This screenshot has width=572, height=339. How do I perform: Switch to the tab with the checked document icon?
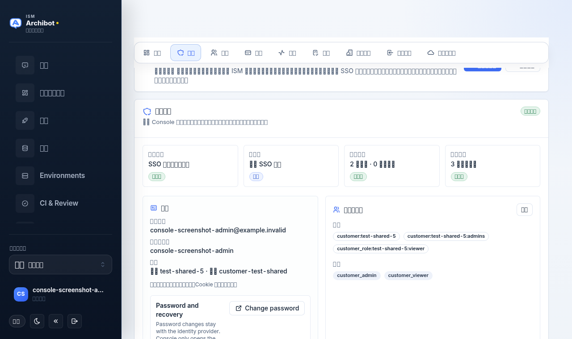pos(321,53)
